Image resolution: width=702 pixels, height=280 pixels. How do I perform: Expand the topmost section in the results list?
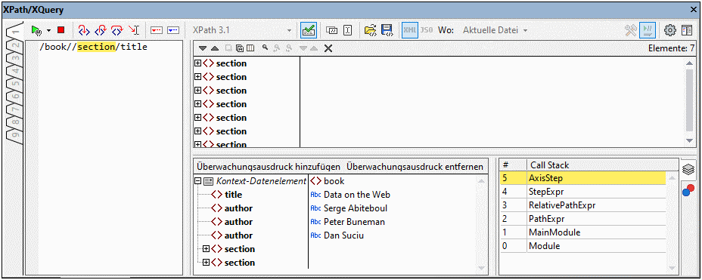pos(198,63)
